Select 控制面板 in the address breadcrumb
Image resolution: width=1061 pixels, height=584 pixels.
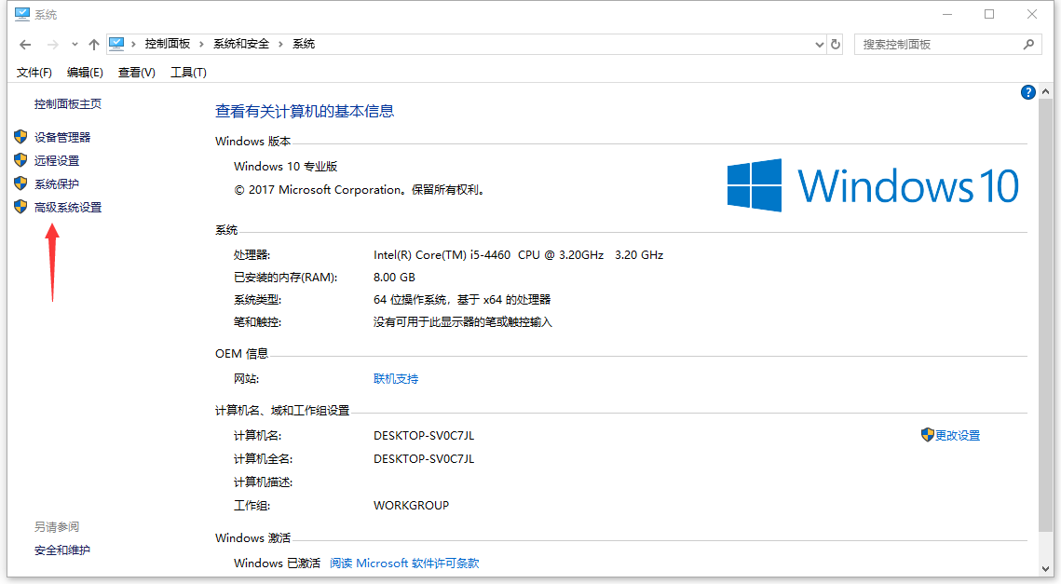(x=167, y=44)
